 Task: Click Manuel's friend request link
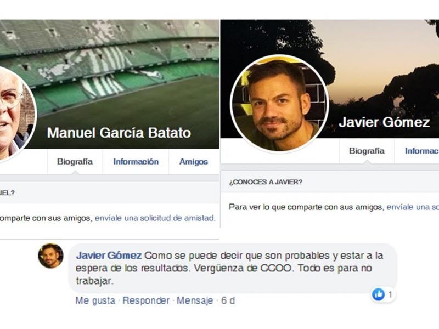tap(155, 218)
